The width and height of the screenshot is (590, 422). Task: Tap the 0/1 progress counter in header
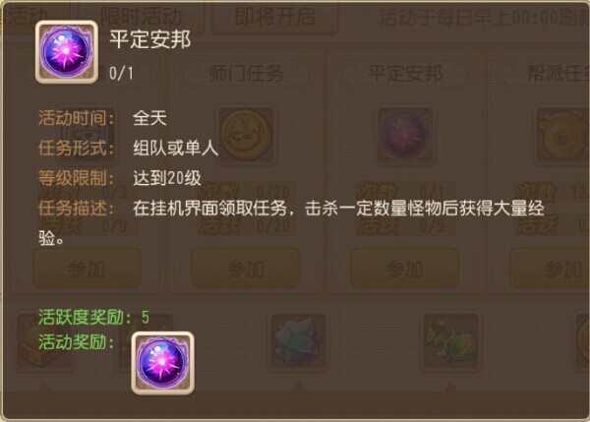pyautogui.click(x=121, y=74)
